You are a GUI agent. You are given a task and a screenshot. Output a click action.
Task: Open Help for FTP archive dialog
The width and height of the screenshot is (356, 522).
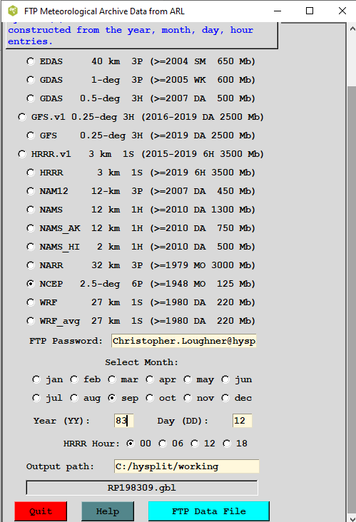coord(108,511)
